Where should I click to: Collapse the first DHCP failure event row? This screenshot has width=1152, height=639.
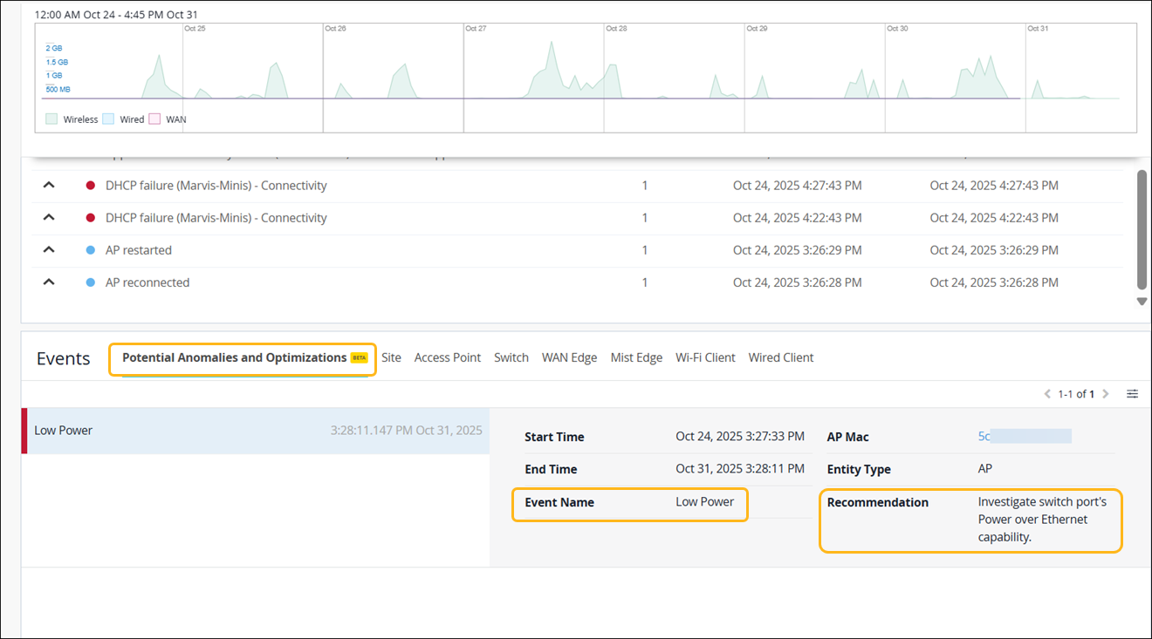49,186
